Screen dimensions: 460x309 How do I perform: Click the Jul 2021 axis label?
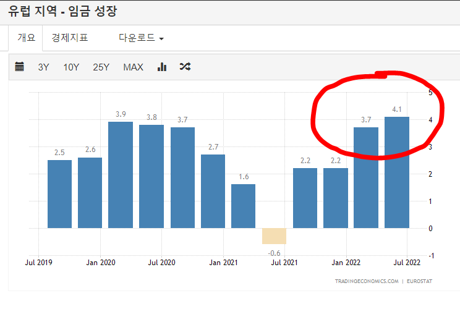[284, 263]
